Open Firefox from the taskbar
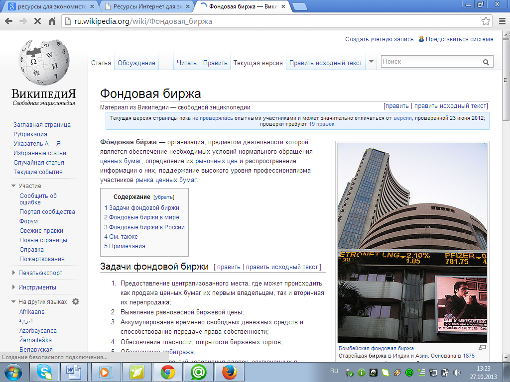The height and width of the screenshot is (382, 510). tap(229, 372)
